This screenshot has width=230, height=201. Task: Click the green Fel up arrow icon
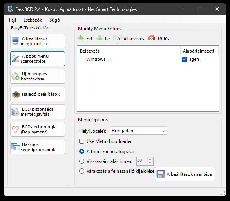coord(81,38)
